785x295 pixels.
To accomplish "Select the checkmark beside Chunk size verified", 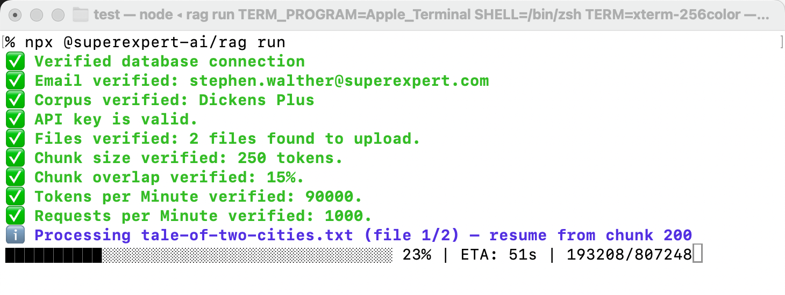I will point(15,158).
